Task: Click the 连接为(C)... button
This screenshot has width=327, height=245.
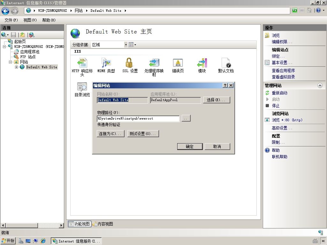Action: coord(110,134)
